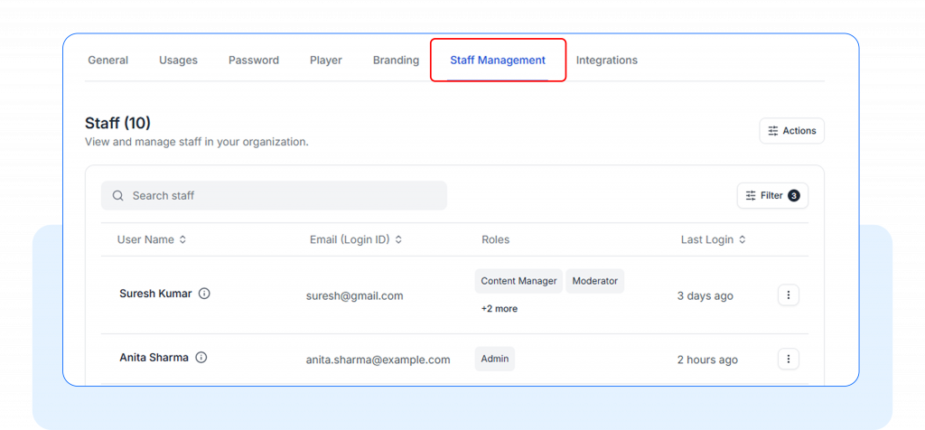Open the Integrations tab
The width and height of the screenshot is (925, 430).
point(606,61)
